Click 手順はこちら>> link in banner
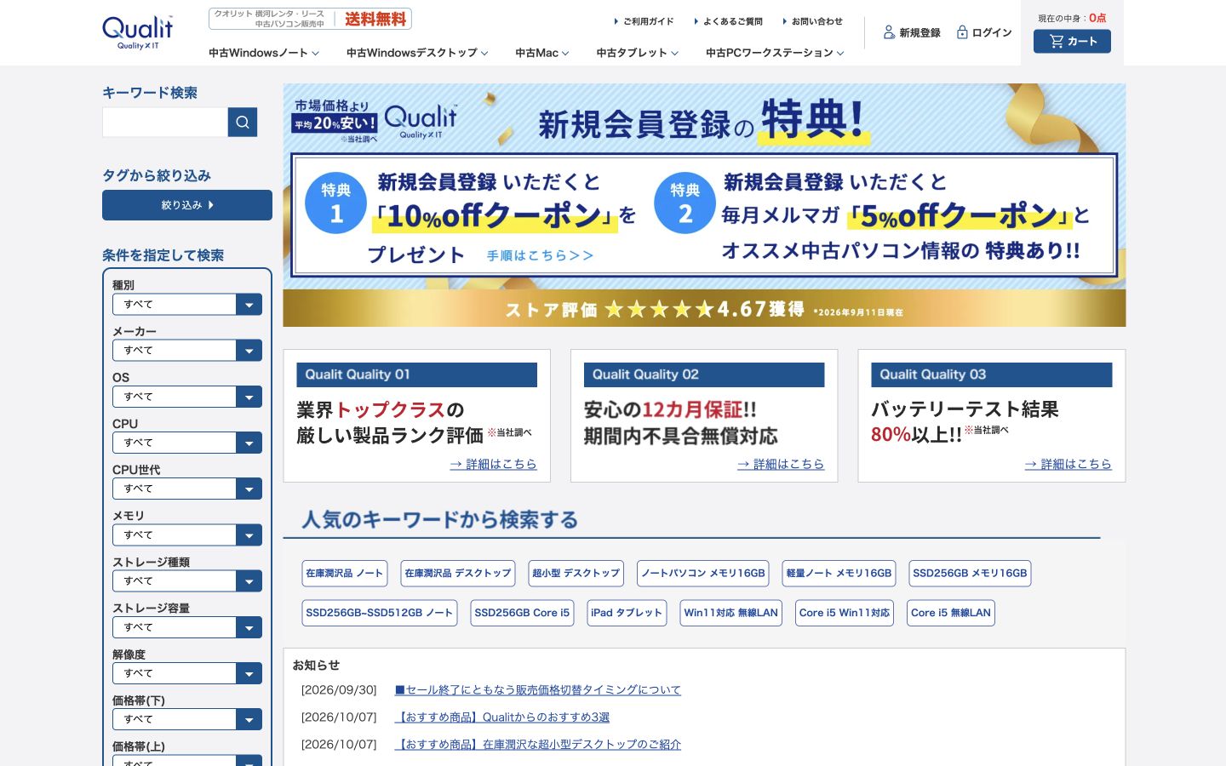The width and height of the screenshot is (1226, 766). (540, 255)
